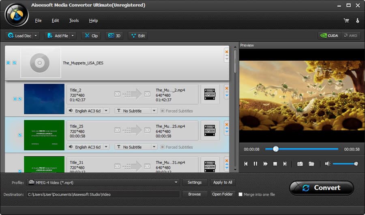Remove the The_Muppets_USA_DES disc with X

[226, 52]
